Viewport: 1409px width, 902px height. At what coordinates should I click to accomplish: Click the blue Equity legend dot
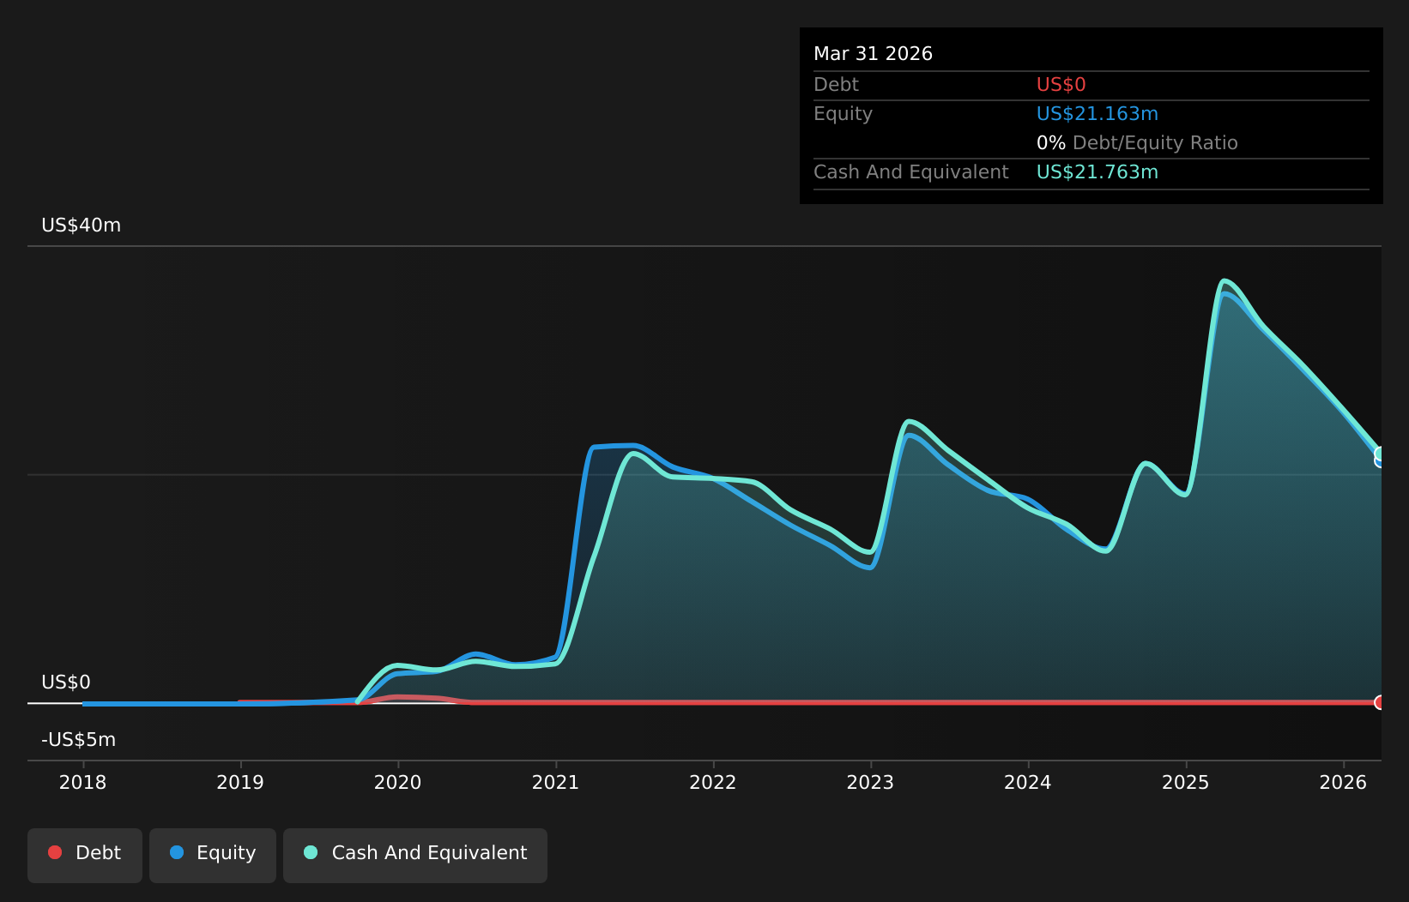[x=177, y=852]
